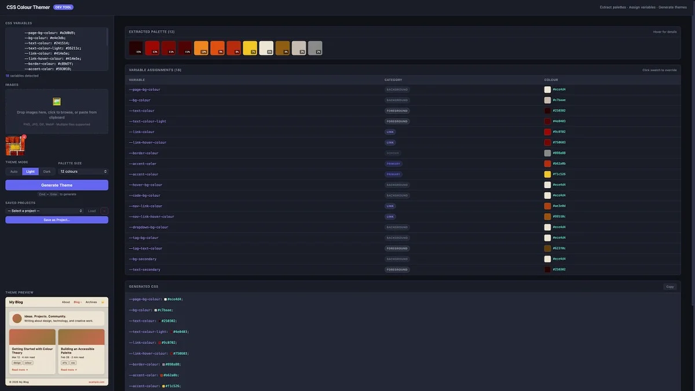Viewport: 695px width, 391px height.
Task: Open the Select a project dropdown
Action: tap(45, 211)
